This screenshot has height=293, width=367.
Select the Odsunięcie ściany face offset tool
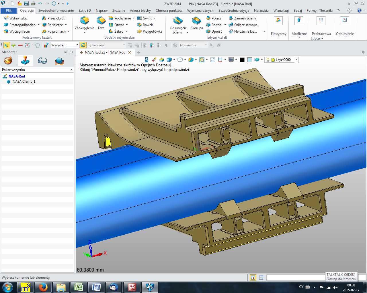[x=178, y=25]
